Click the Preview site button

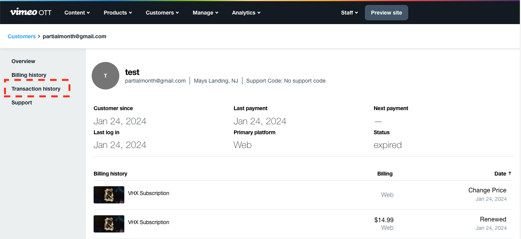pos(386,13)
